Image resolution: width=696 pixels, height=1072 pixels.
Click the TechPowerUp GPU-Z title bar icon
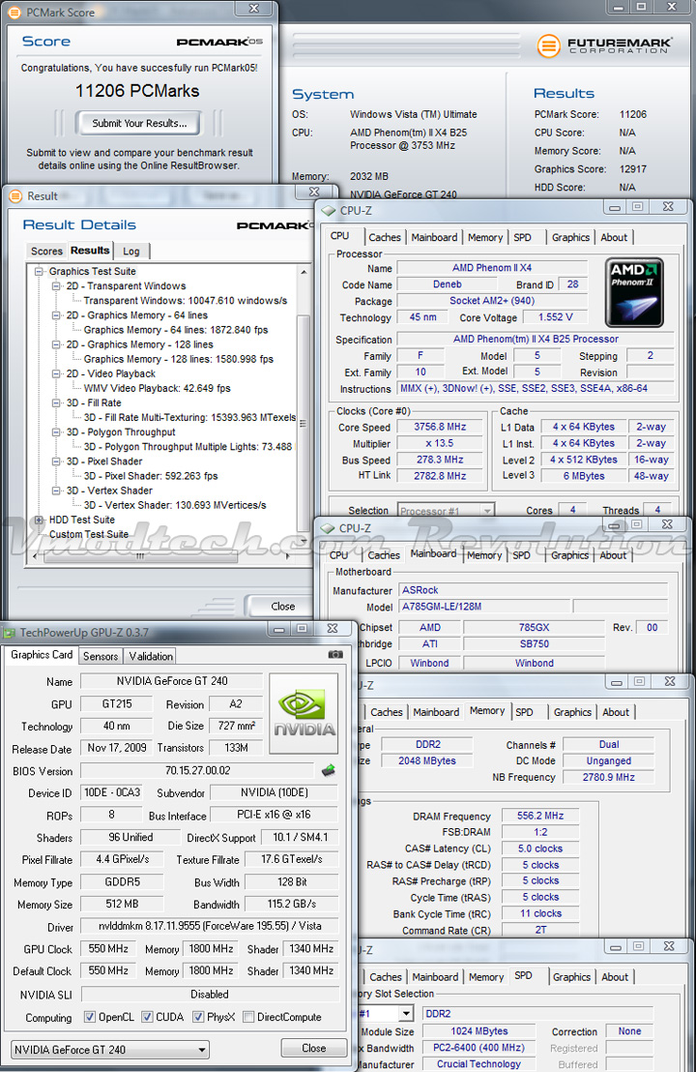coord(10,633)
